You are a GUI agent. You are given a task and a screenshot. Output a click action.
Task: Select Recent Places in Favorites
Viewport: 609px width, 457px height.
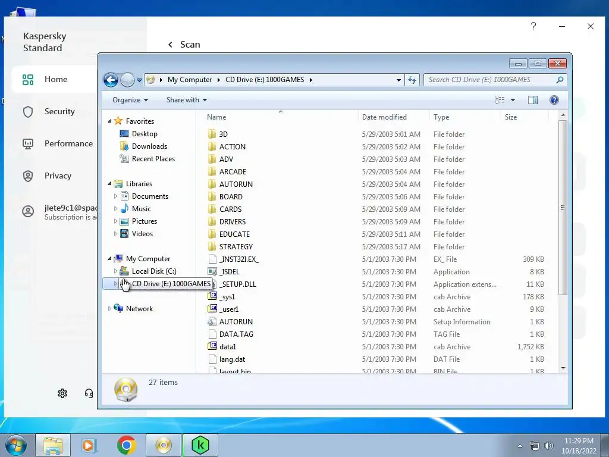point(153,158)
